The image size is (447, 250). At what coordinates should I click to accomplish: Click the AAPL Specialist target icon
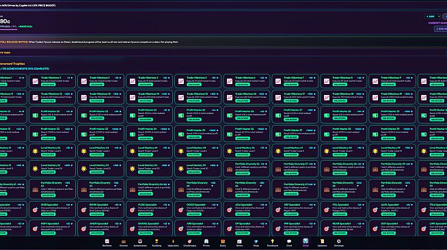coord(375,210)
